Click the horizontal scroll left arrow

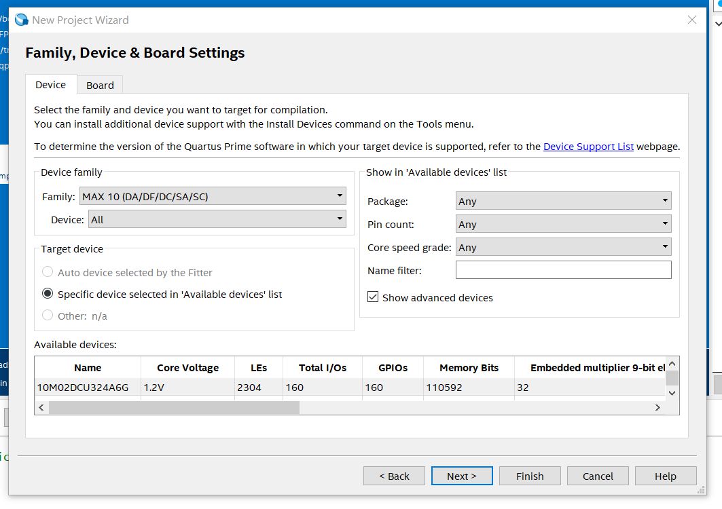(41, 407)
